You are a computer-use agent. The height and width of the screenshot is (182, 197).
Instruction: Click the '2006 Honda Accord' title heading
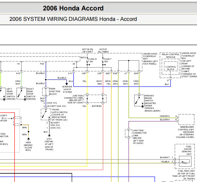(x=73, y=8)
